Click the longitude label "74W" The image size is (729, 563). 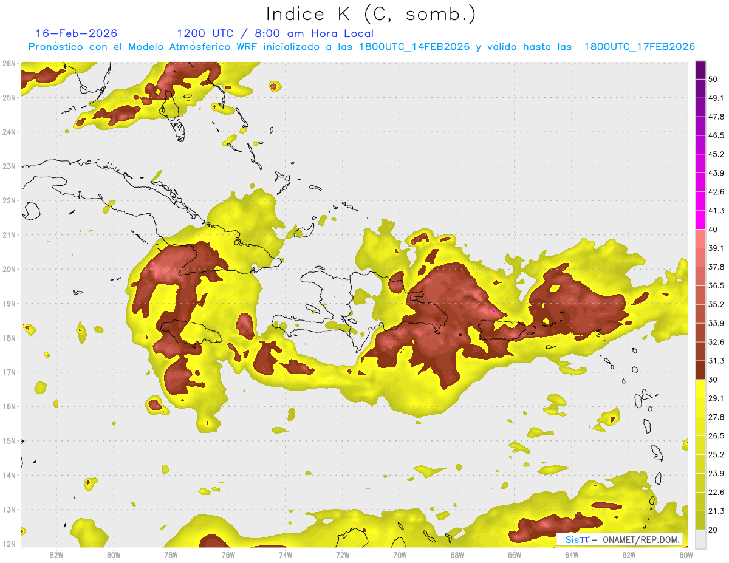click(x=286, y=554)
